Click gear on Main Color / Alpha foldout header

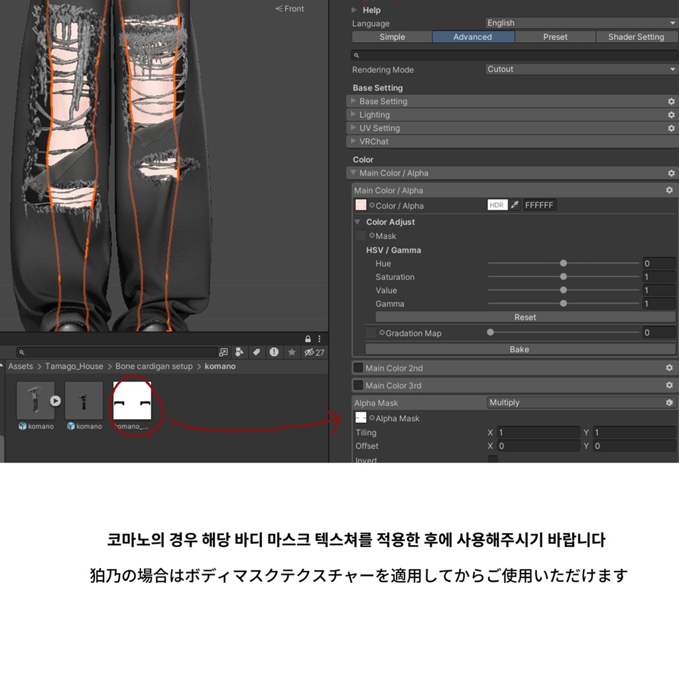pos(671,173)
